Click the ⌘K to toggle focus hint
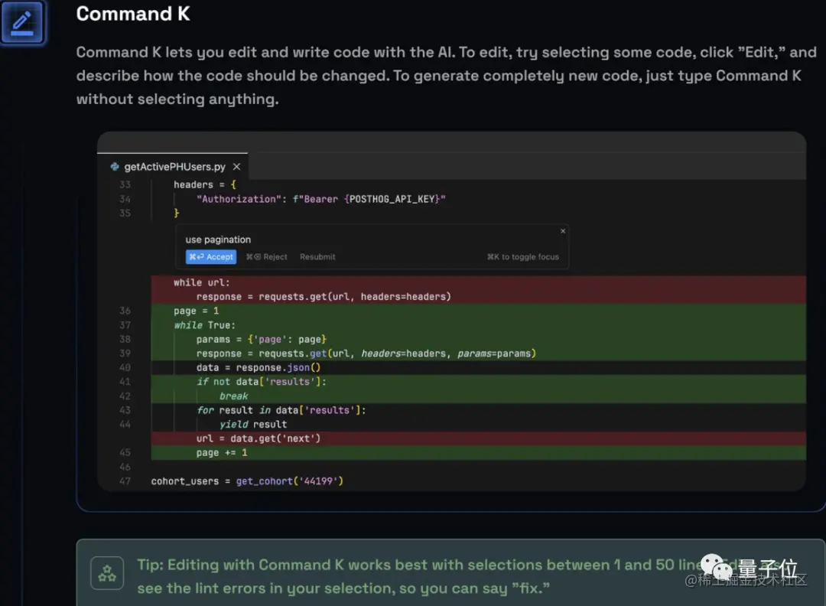Viewport: 826px width, 606px height. [522, 256]
